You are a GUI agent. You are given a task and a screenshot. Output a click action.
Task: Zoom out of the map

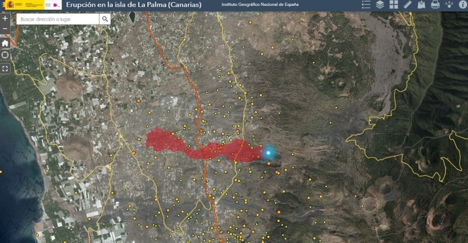pyautogui.click(x=5, y=29)
